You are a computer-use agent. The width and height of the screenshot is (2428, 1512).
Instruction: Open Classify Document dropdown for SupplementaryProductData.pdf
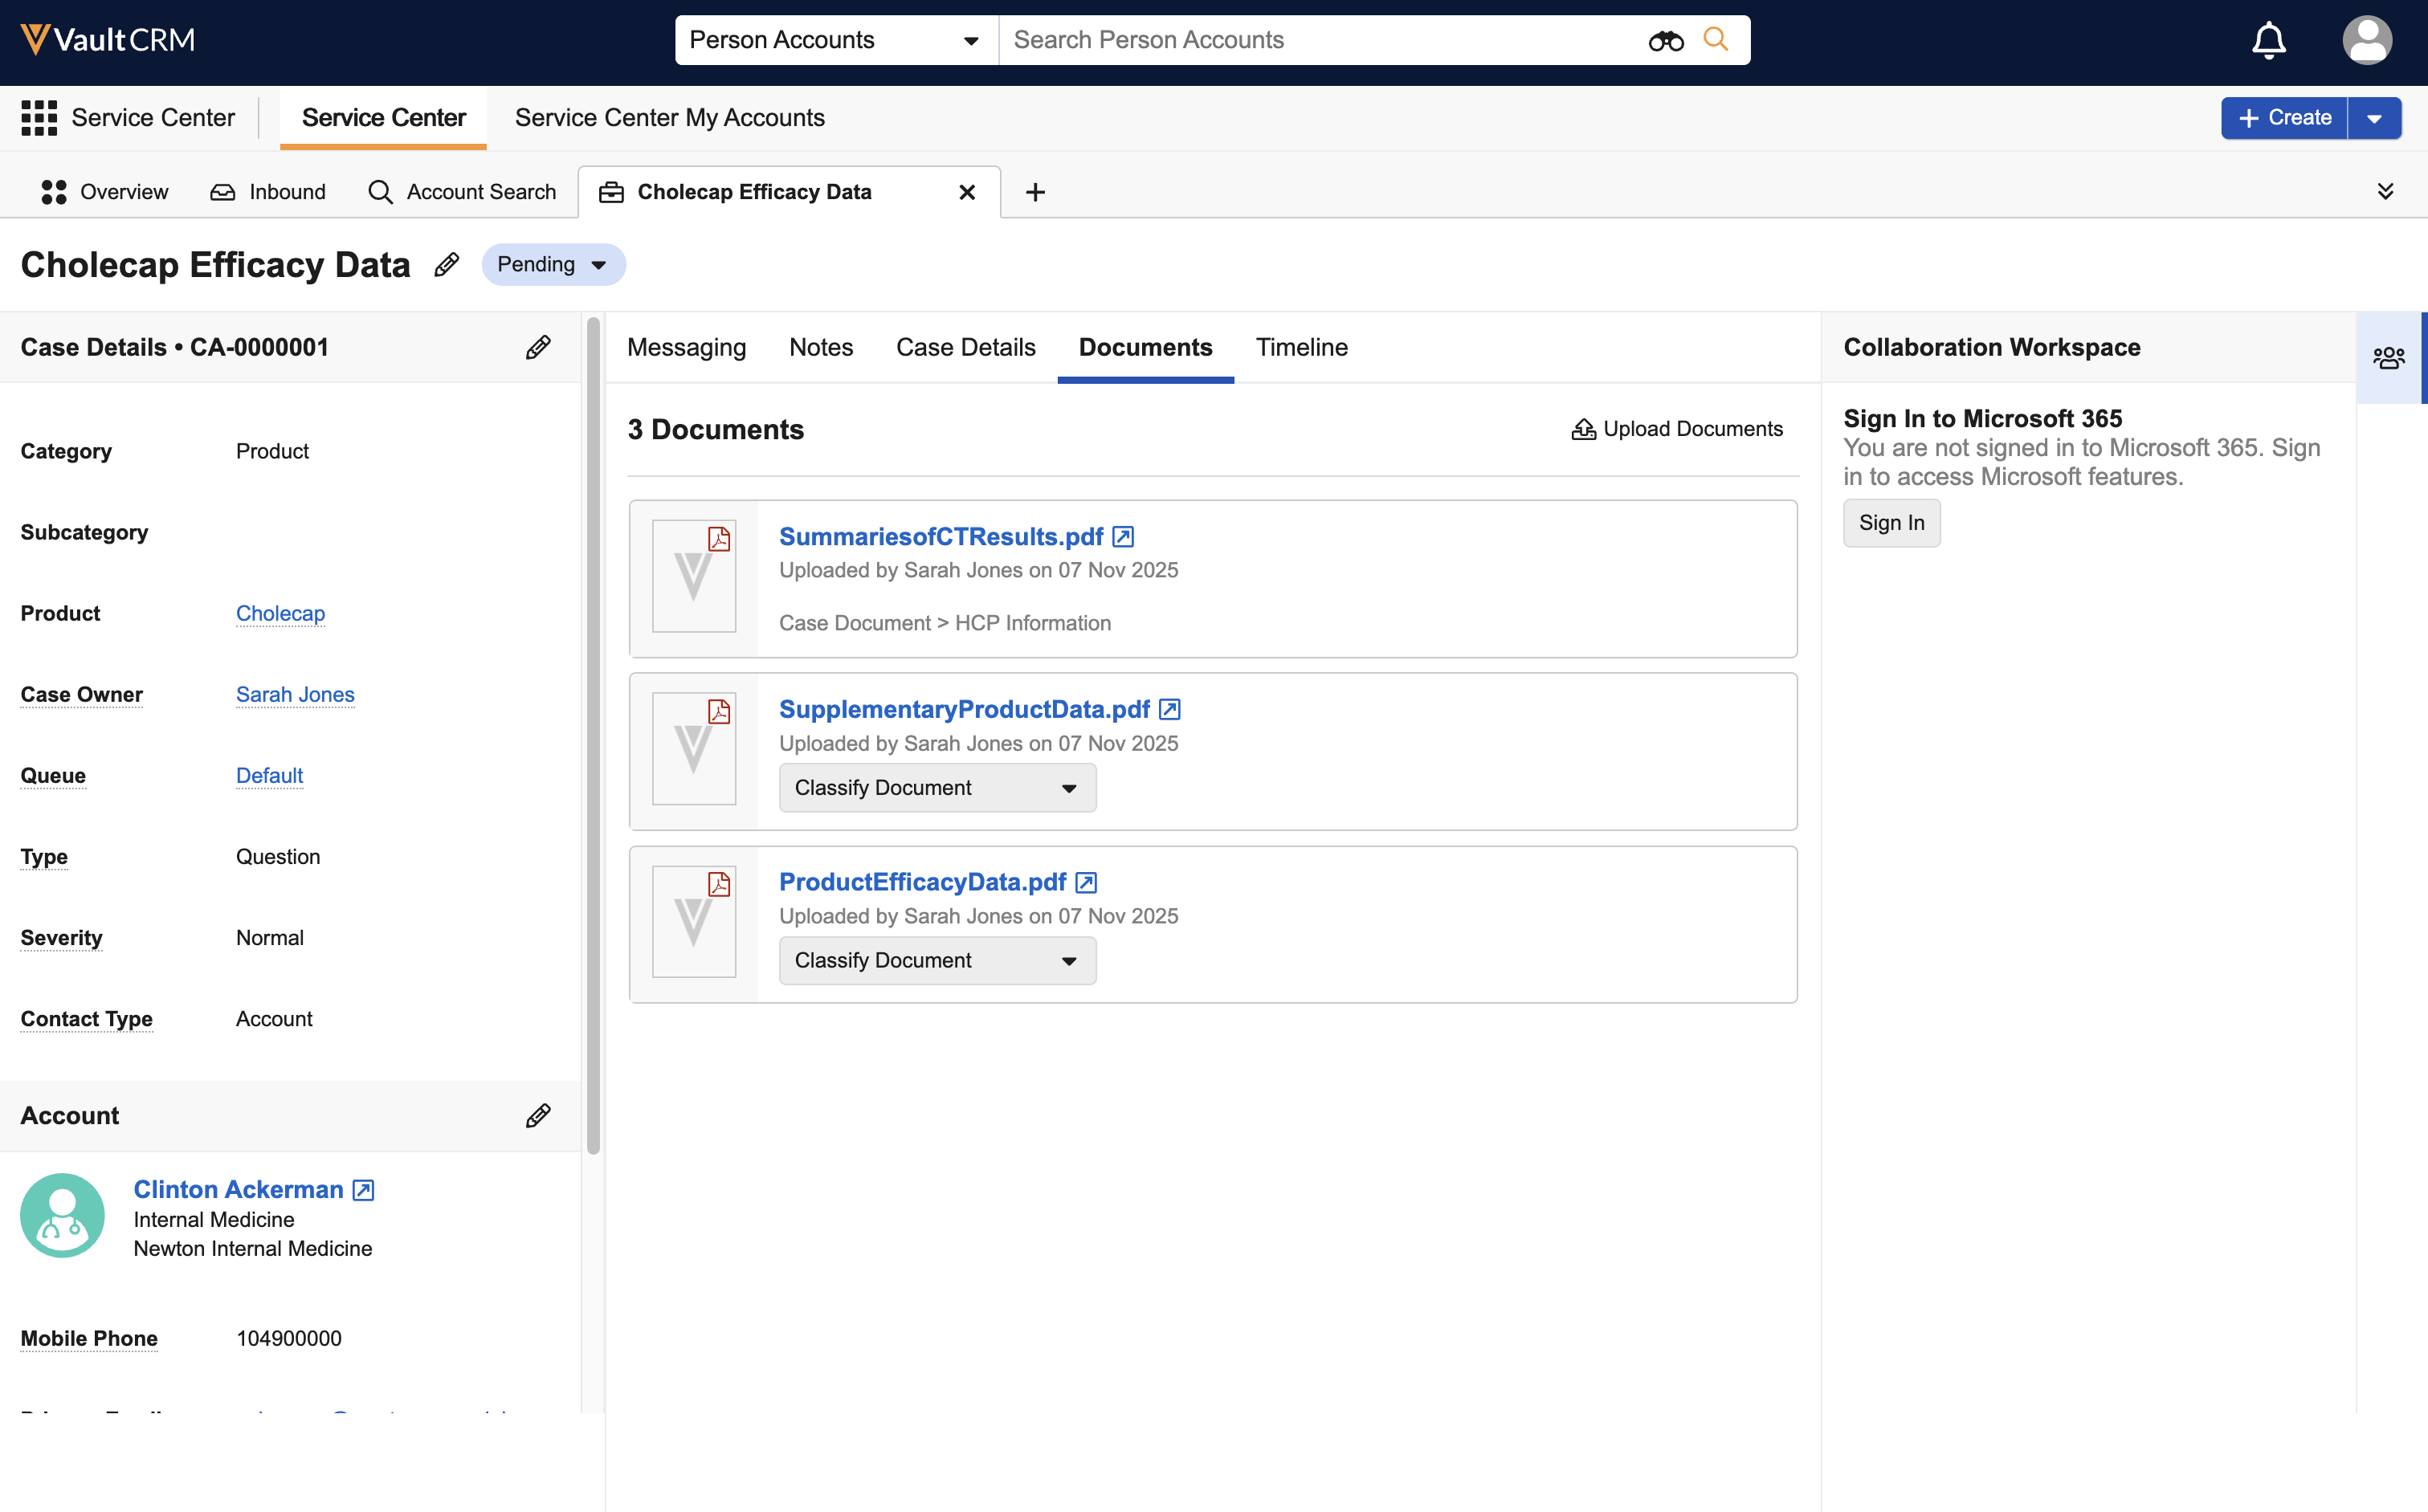click(937, 788)
